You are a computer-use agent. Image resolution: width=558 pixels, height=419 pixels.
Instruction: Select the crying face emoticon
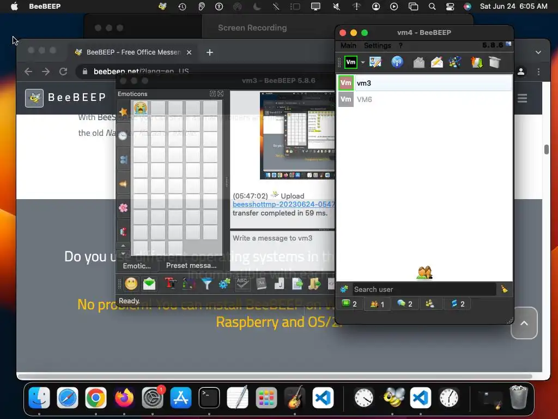pos(141,107)
